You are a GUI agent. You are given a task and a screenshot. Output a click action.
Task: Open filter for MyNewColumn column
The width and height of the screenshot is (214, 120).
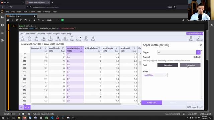click(99, 48)
